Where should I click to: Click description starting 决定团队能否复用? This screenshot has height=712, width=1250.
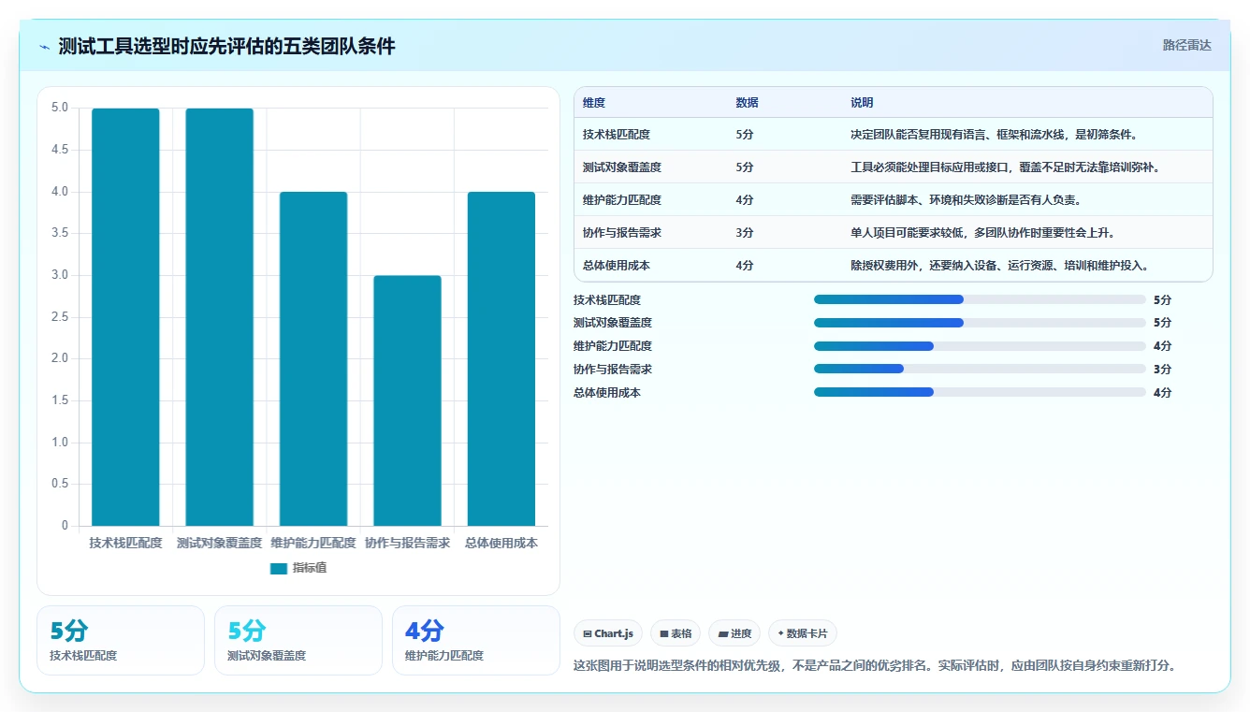click(x=994, y=135)
